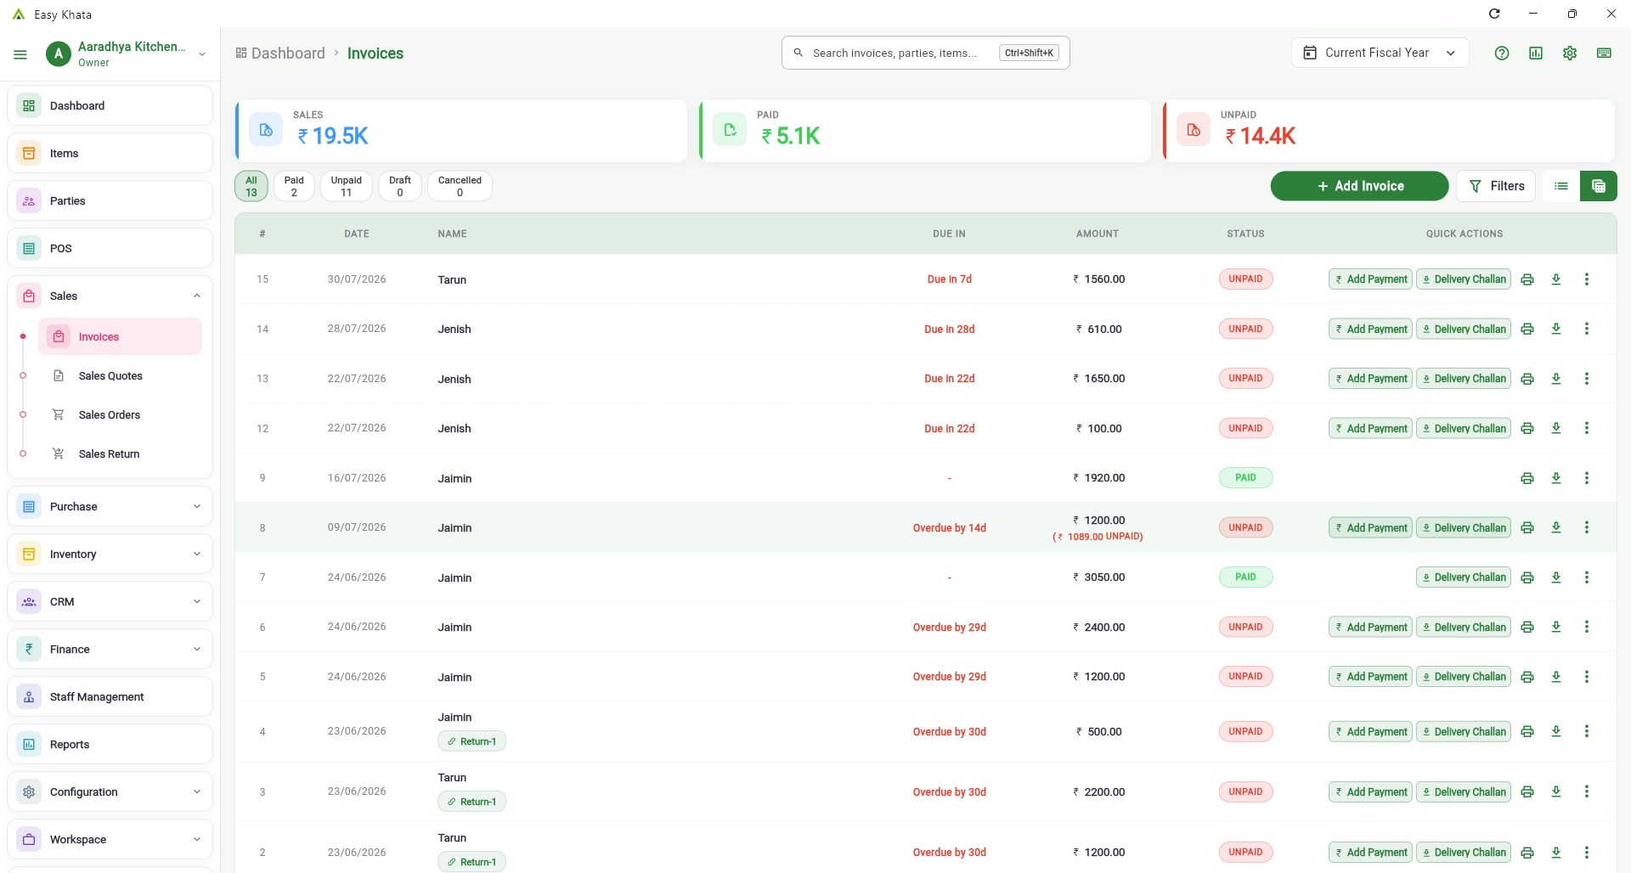Expand Aaradhya Kitchen business switcher
1631x873 pixels.
[x=202, y=54]
